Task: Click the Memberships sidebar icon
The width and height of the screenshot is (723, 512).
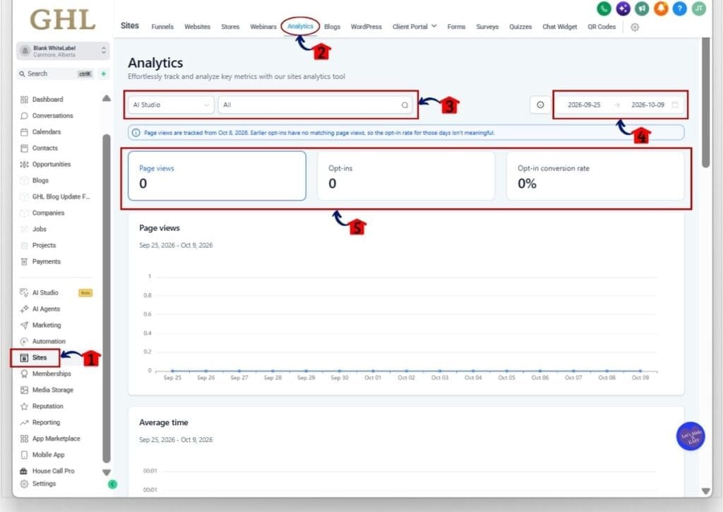Action: pos(25,374)
